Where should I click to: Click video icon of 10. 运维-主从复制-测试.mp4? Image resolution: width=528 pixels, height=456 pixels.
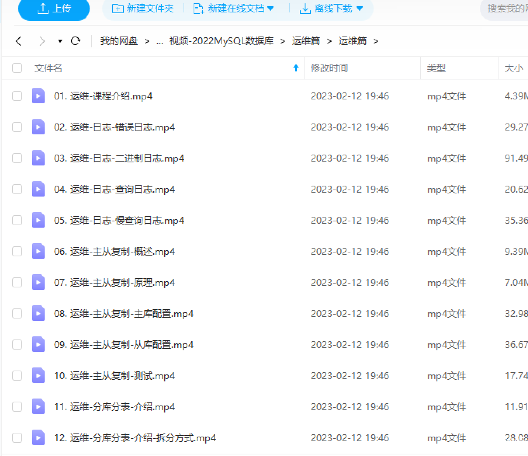click(38, 376)
